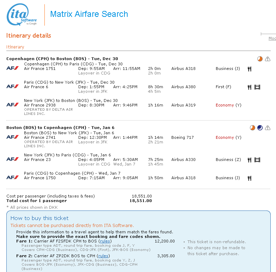This screenshot has width=276, height=272.
Task: Click overnight-warning pie icon for CPH to BOS
Action: [260, 59]
